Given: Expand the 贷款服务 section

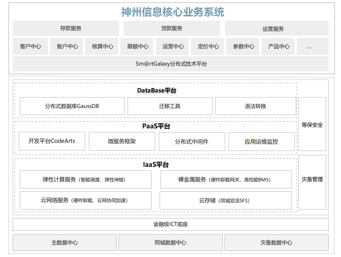Looking at the screenshot, I should point(171,28).
